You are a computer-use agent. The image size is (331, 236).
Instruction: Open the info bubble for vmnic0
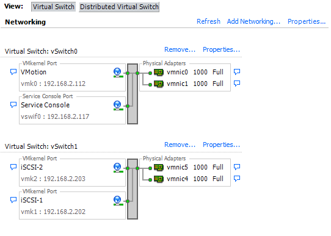click(237, 72)
